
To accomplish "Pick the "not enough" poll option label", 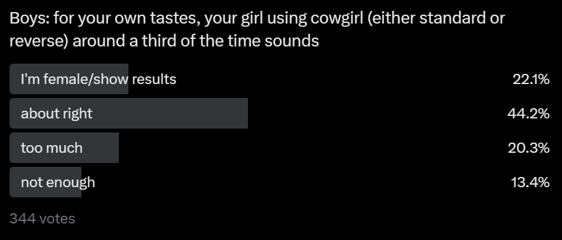I will pyautogui.click(x=58, y=183).
